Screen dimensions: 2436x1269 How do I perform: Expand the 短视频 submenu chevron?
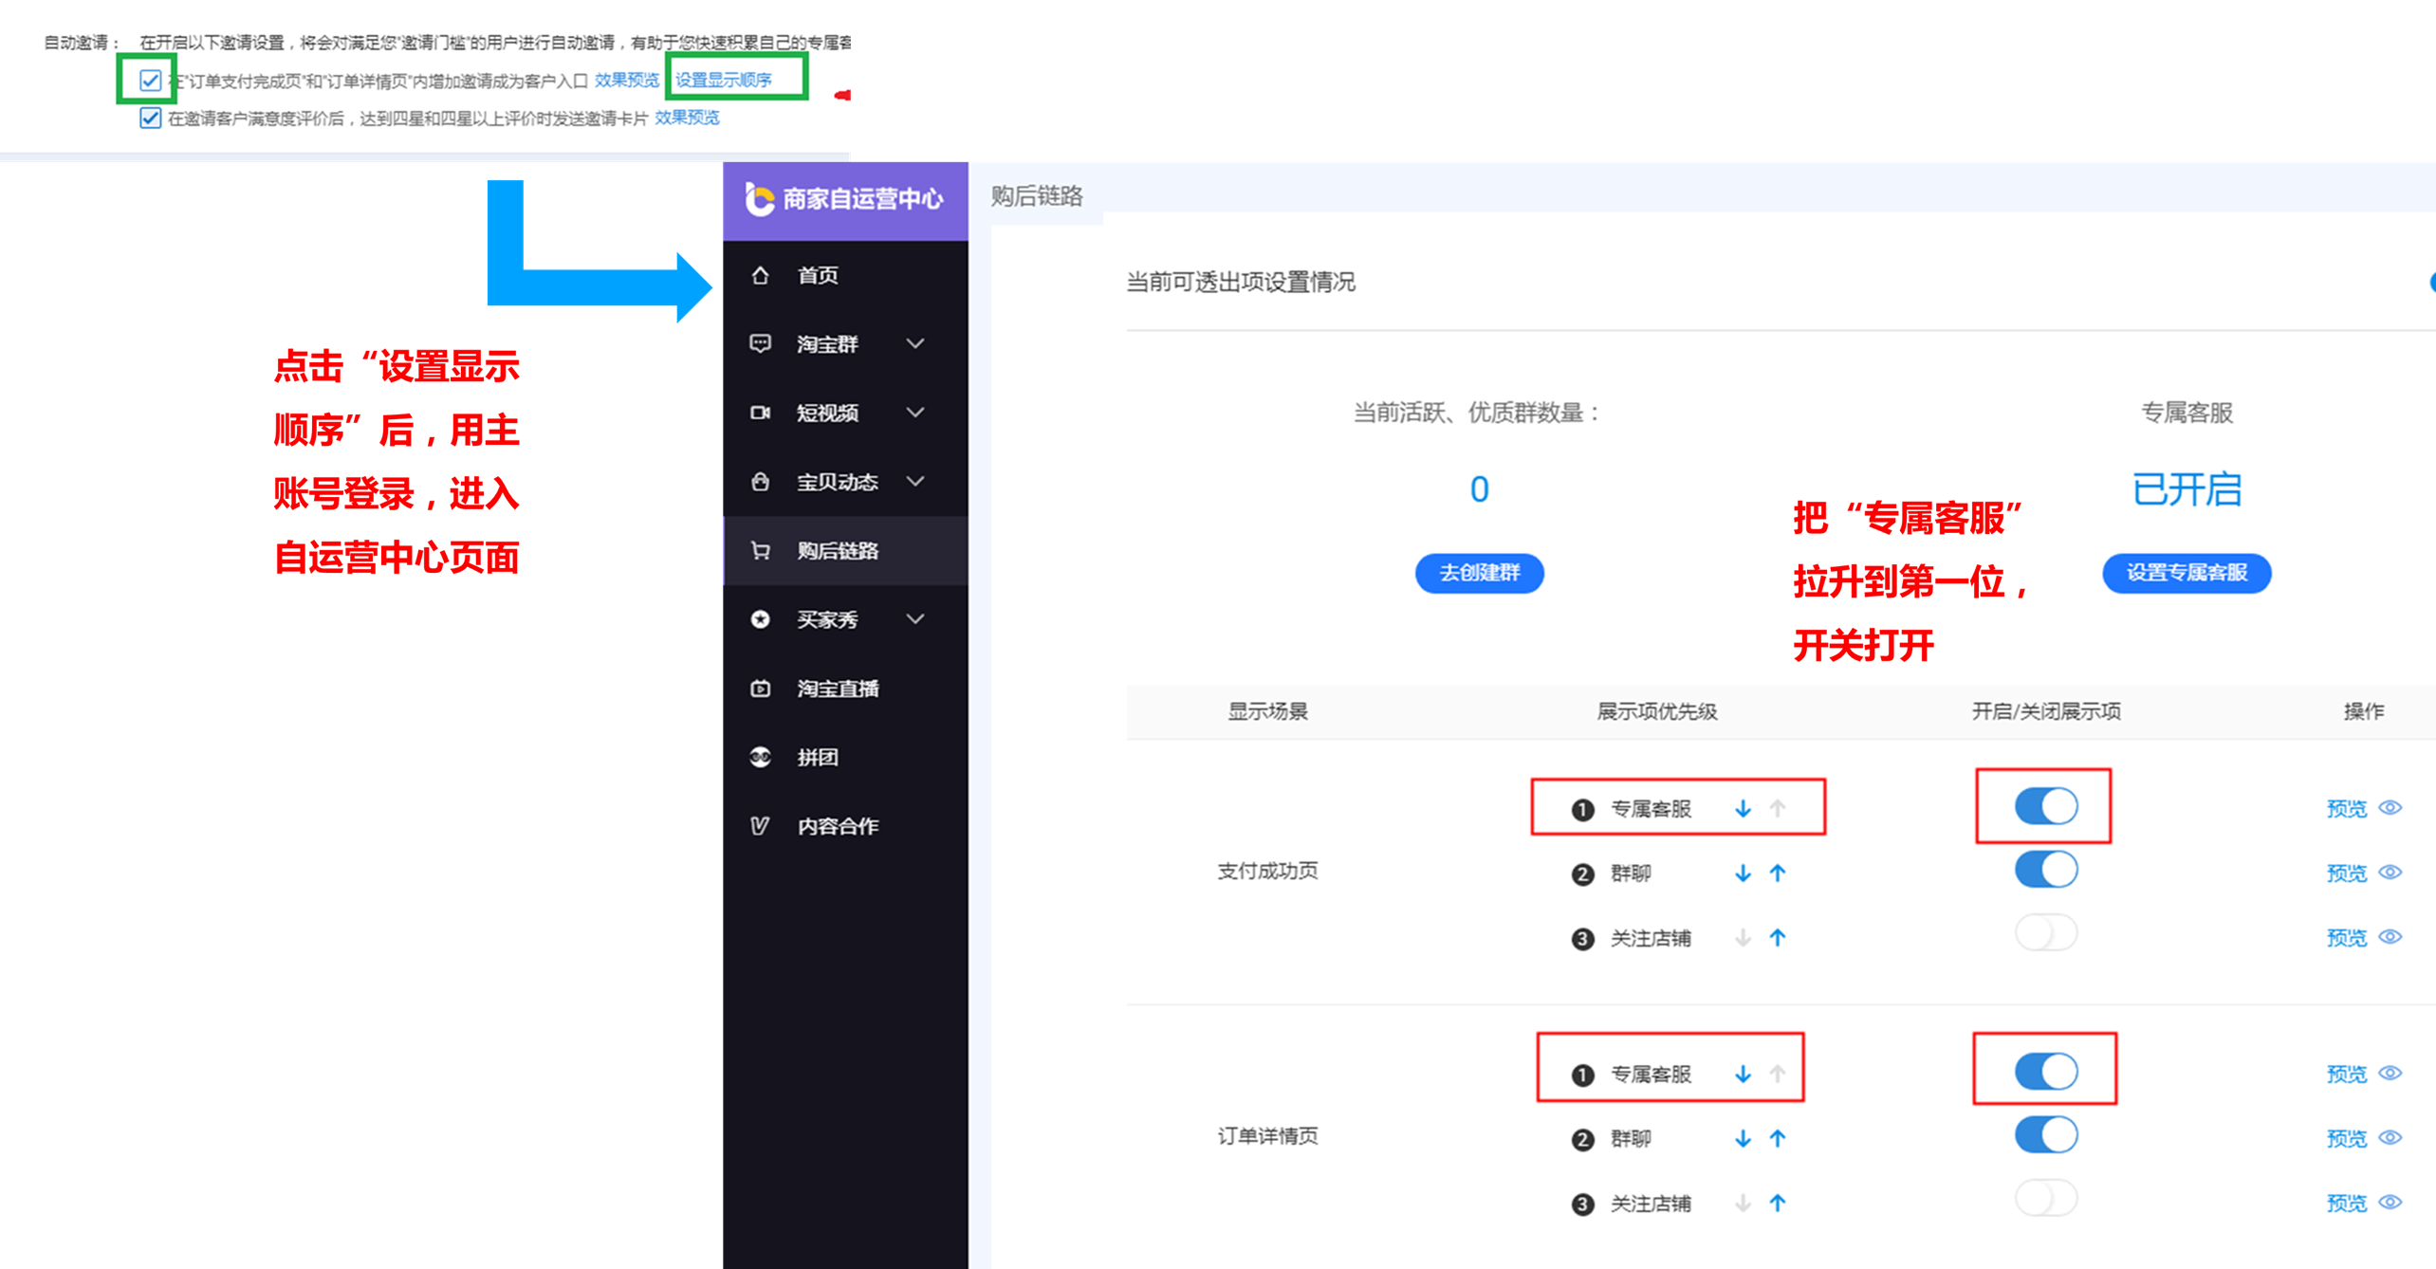[915, 413]
